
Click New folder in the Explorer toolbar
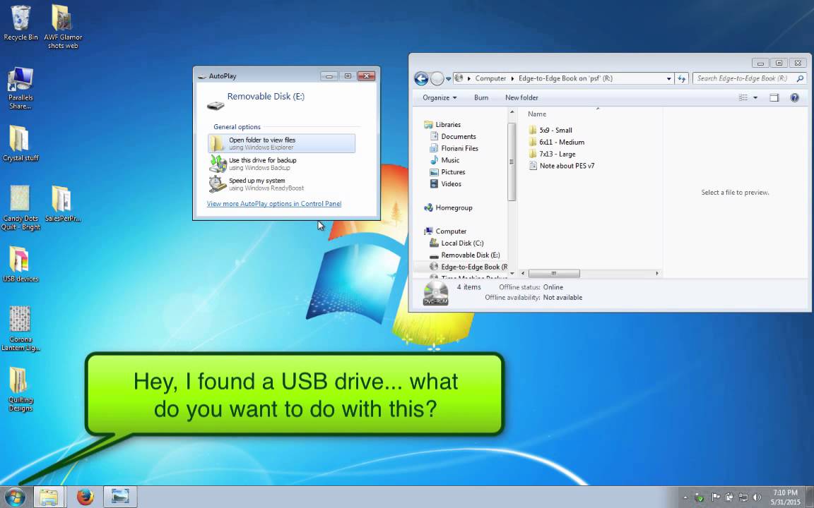tap(521, 97)
